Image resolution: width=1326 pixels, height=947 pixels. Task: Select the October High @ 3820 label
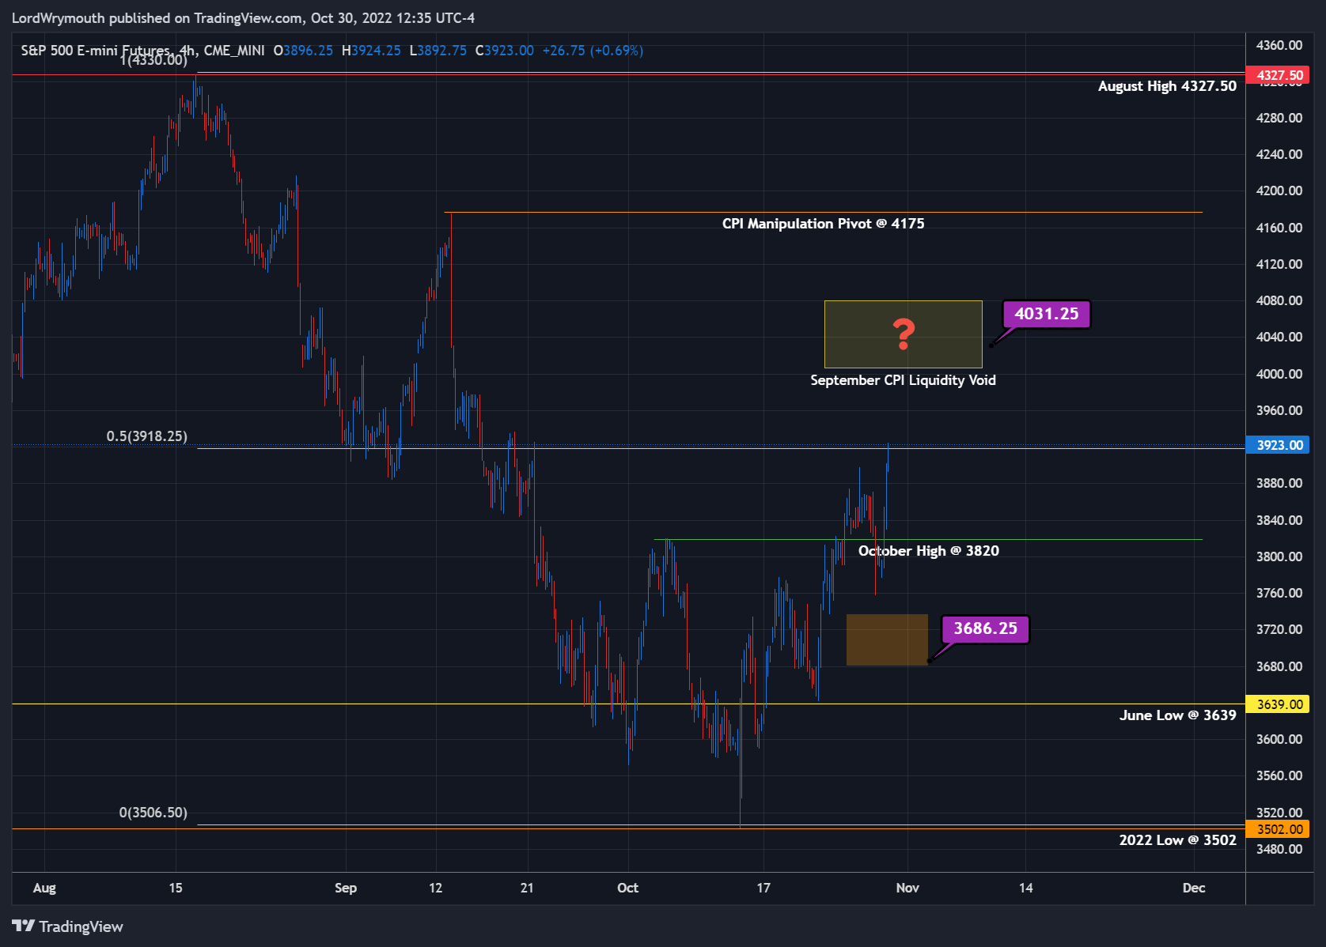(x=929, y=551)
